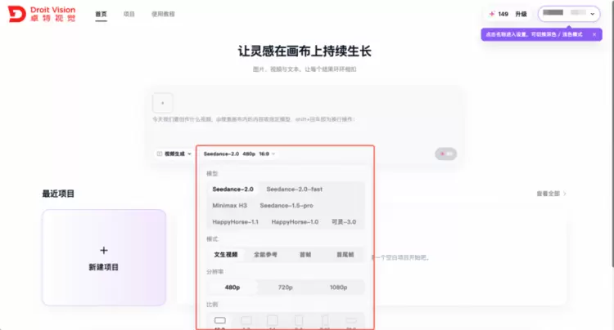Click the 模型 section label
Screen dimensions: 614x330
pos(212,173)
